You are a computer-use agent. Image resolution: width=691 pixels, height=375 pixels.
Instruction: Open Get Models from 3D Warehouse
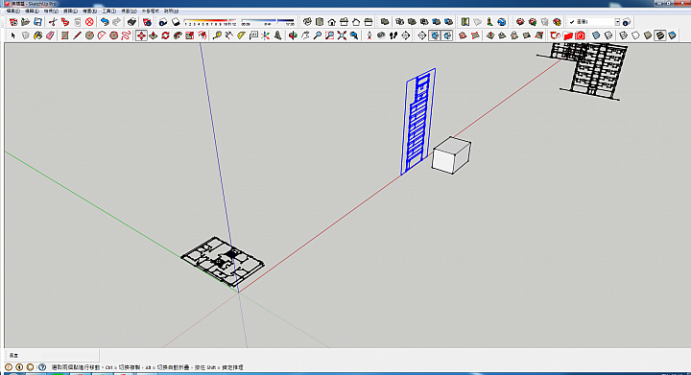[520, 21]
